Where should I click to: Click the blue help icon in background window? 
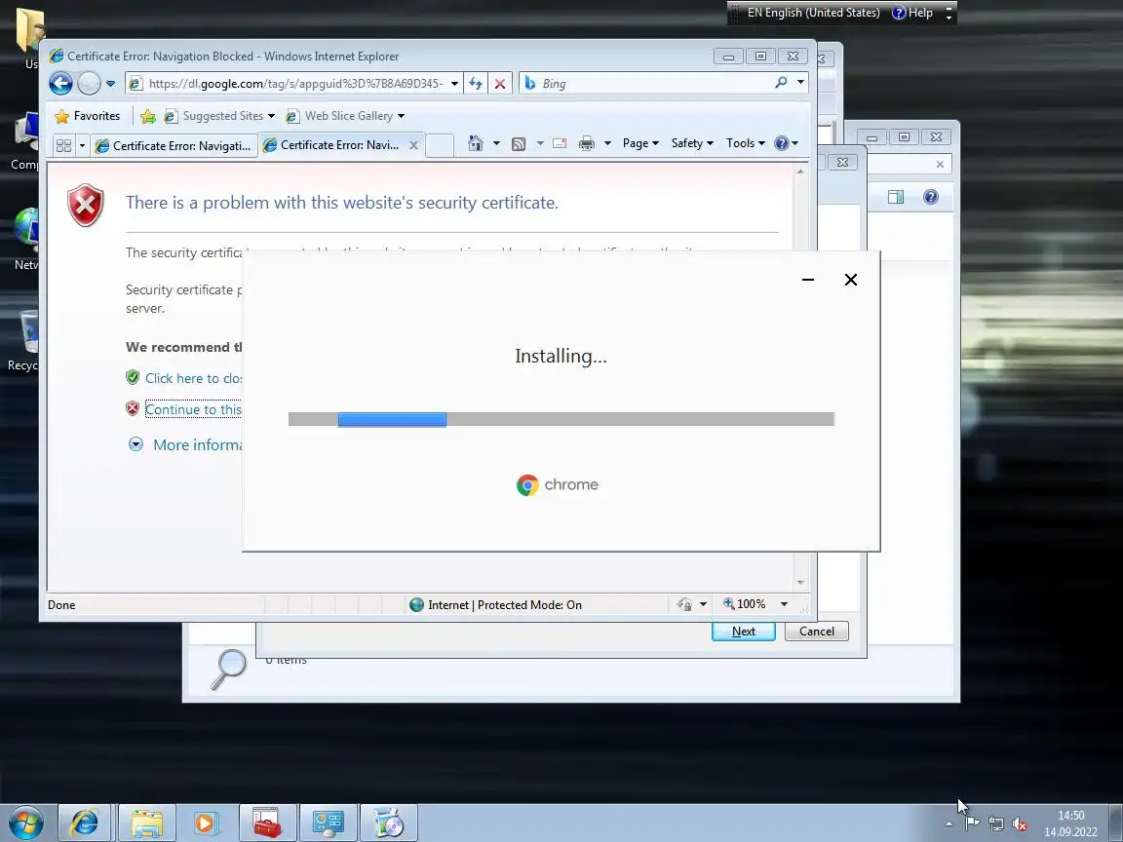pyautogui.click(x=930, y=197)
